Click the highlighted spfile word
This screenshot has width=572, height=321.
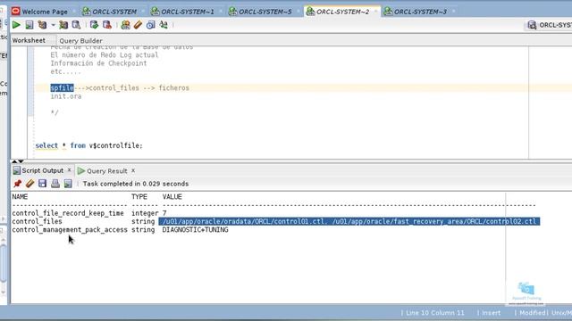[62, 87]
